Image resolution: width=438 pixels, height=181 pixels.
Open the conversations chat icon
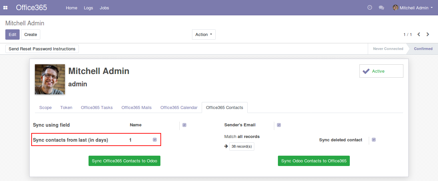(381, 8)
